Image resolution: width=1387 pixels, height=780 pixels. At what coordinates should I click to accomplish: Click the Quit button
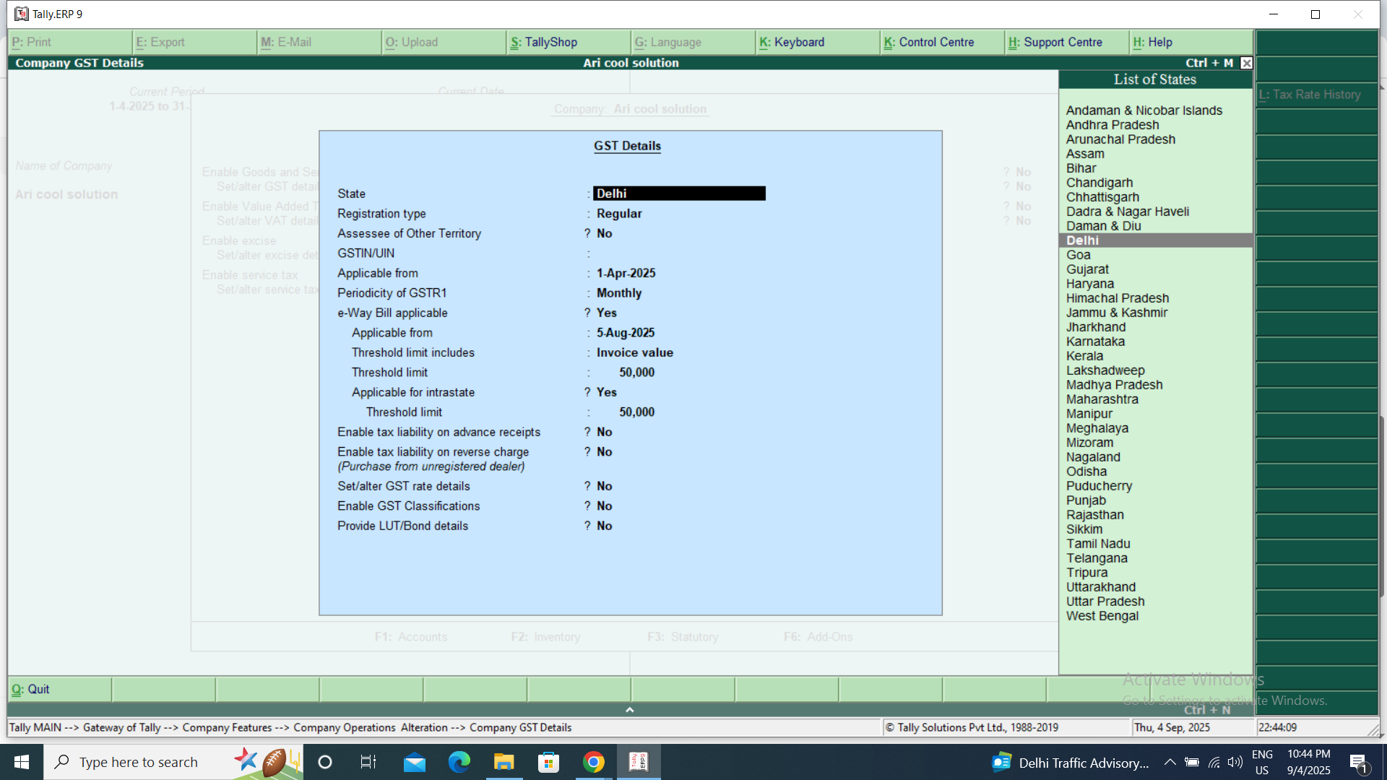(x=31, y=689)
